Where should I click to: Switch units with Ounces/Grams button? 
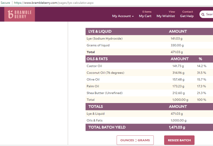click(x=135, y=140)
